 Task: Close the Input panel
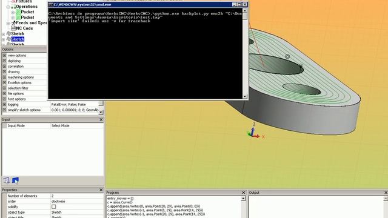point(101,120)
